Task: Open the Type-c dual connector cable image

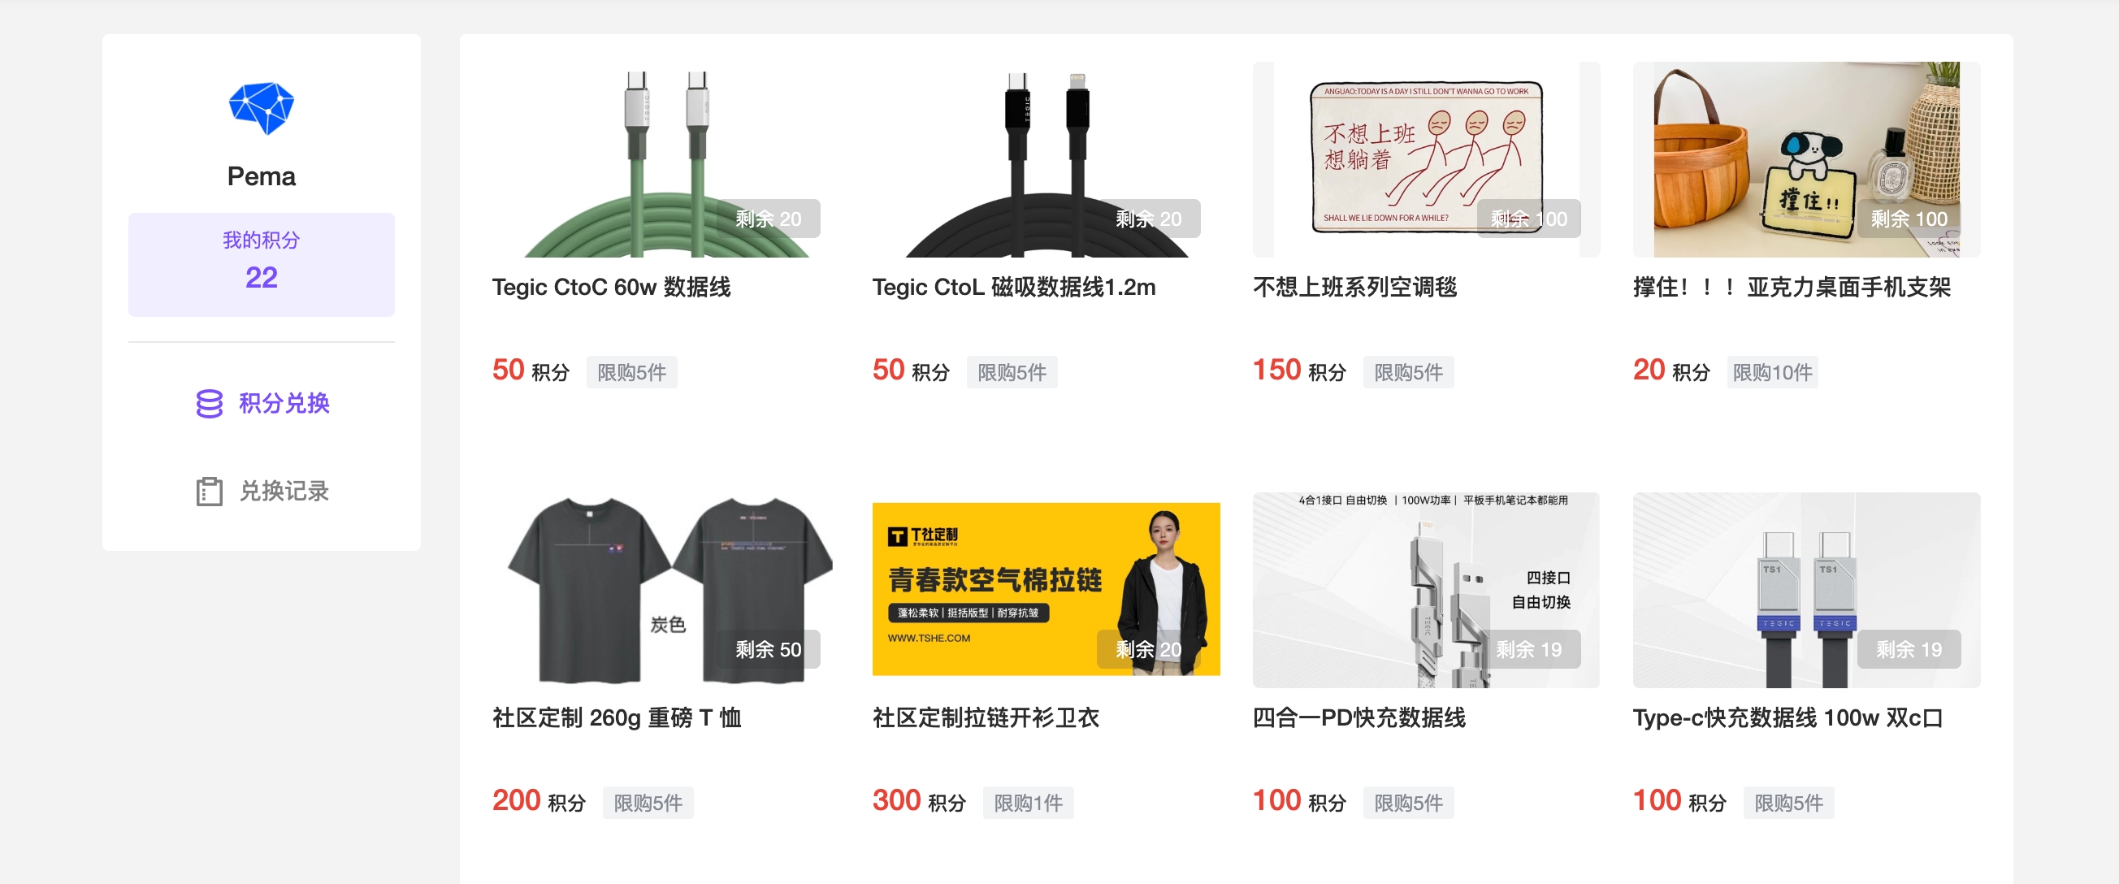Action: tap(1805, 590)
